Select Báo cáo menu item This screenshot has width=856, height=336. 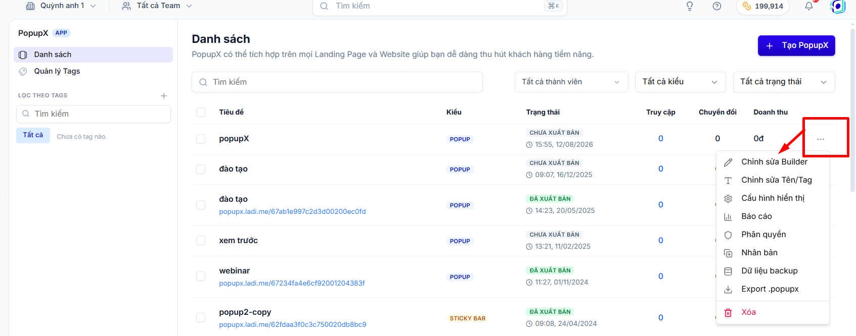click(773, 216)
